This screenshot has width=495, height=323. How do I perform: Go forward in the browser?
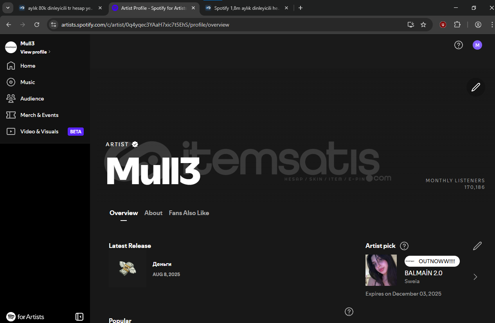23,25
